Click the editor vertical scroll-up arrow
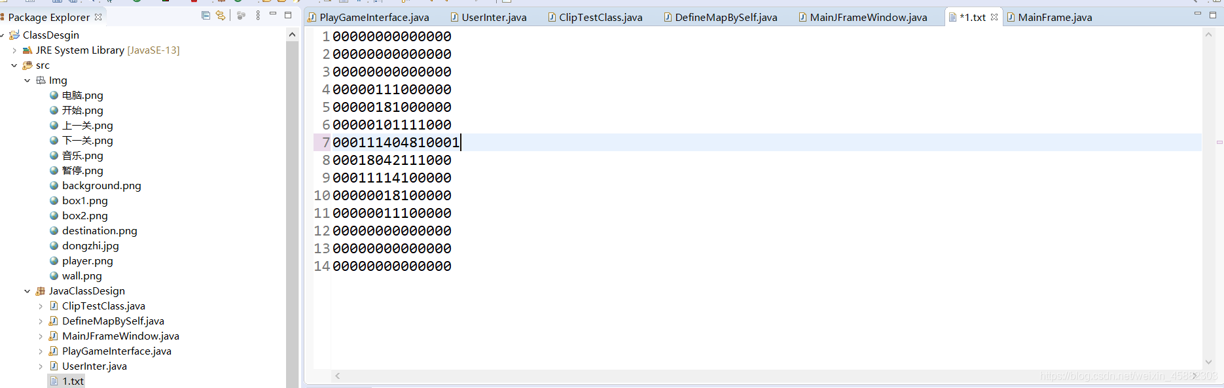 pos(1208,35)
